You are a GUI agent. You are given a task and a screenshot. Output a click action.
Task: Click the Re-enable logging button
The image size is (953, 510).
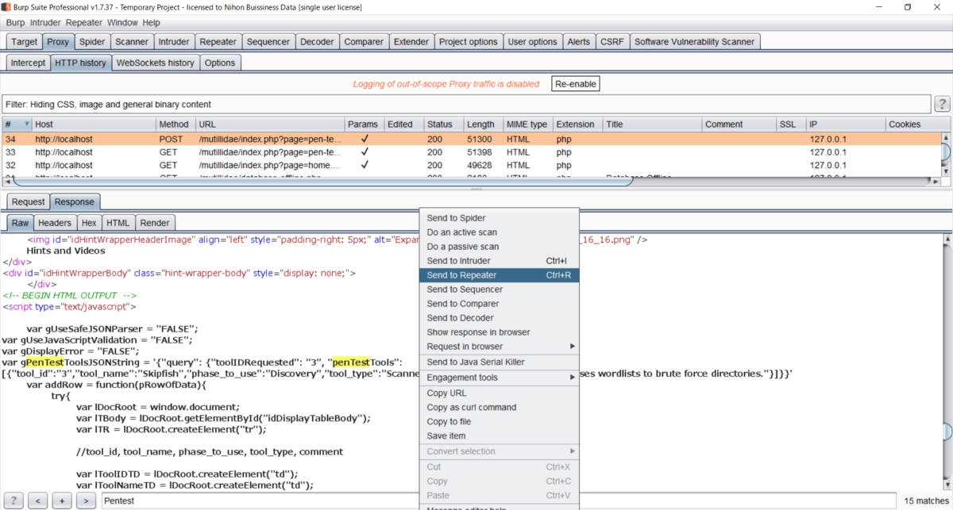point(576,83)
